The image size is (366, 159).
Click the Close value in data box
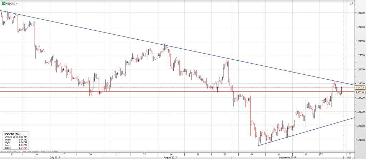(x=22, y=147)
